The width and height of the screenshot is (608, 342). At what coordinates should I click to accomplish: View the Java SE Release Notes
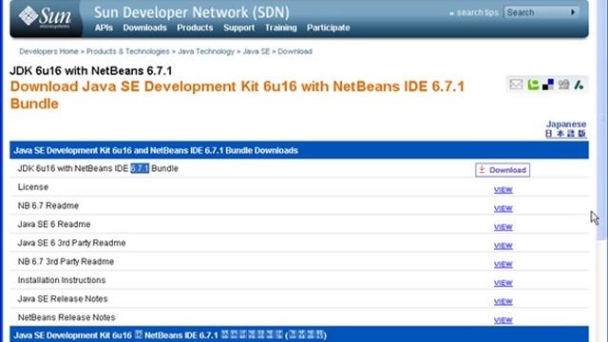pyautogui.click(x=503, y=301)
